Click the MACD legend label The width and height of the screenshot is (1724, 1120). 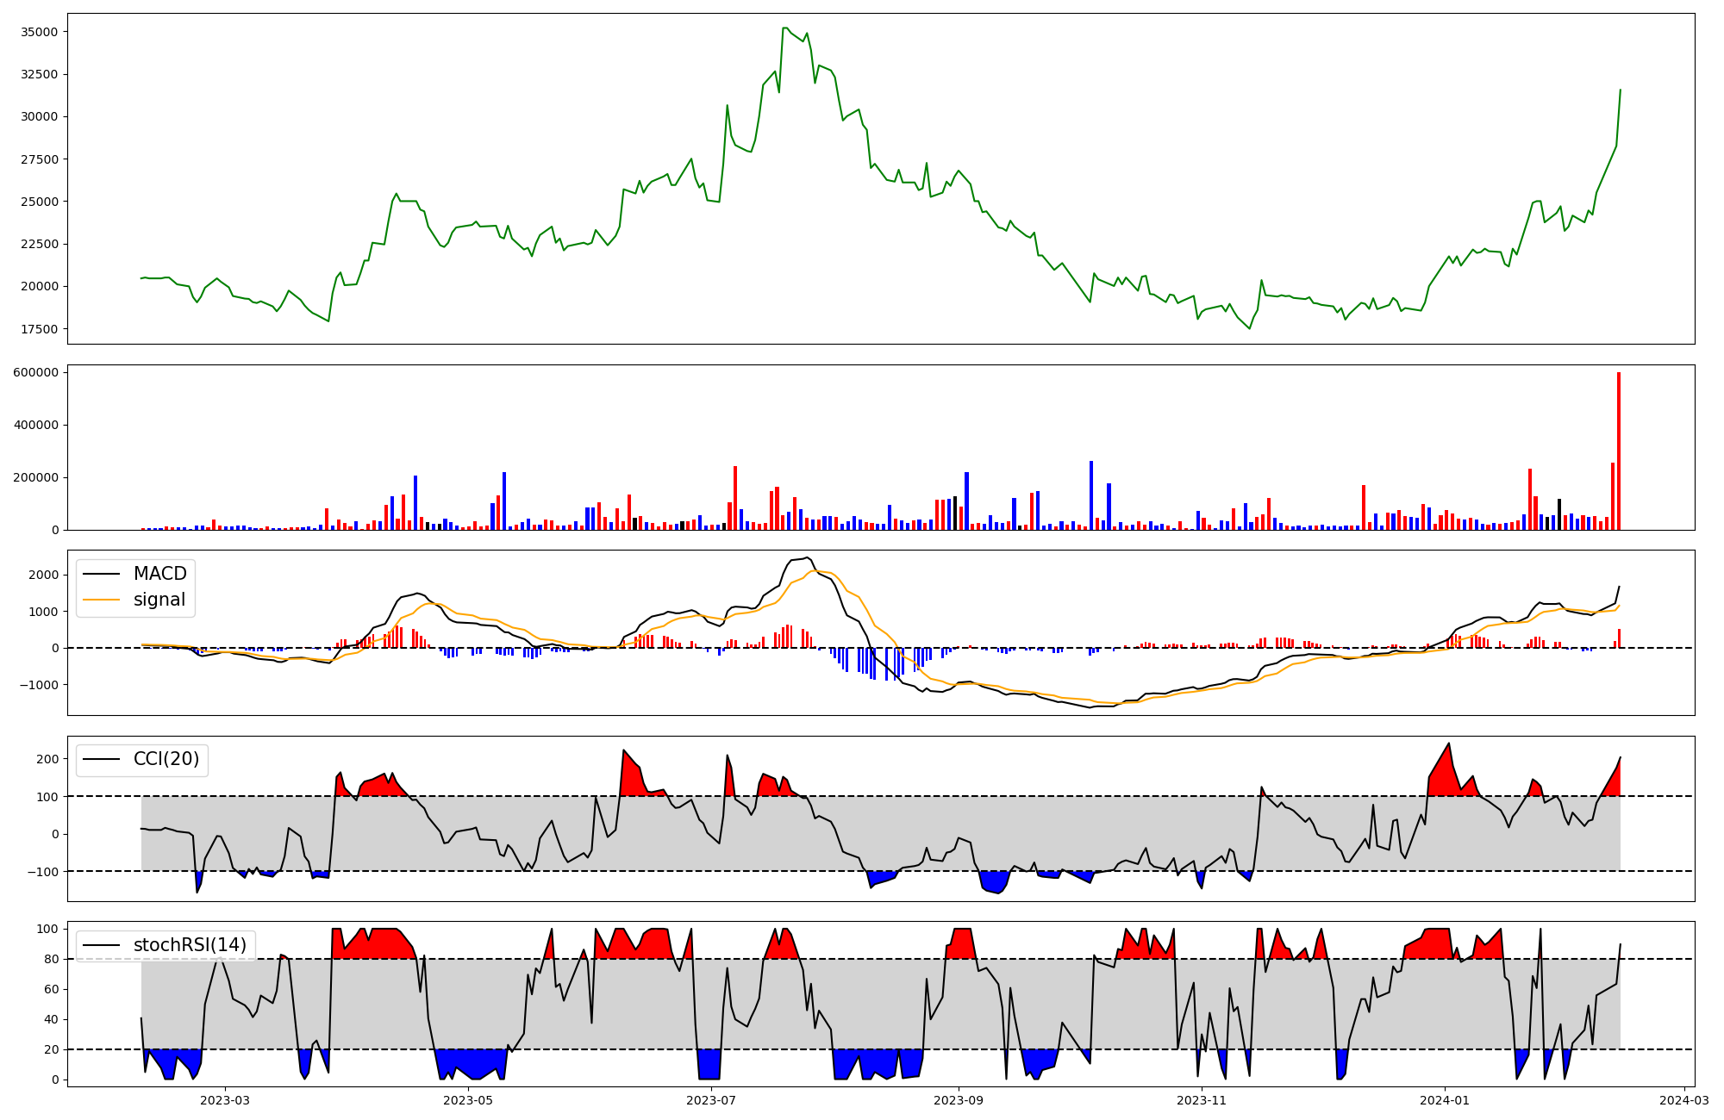tap(159, 574)
